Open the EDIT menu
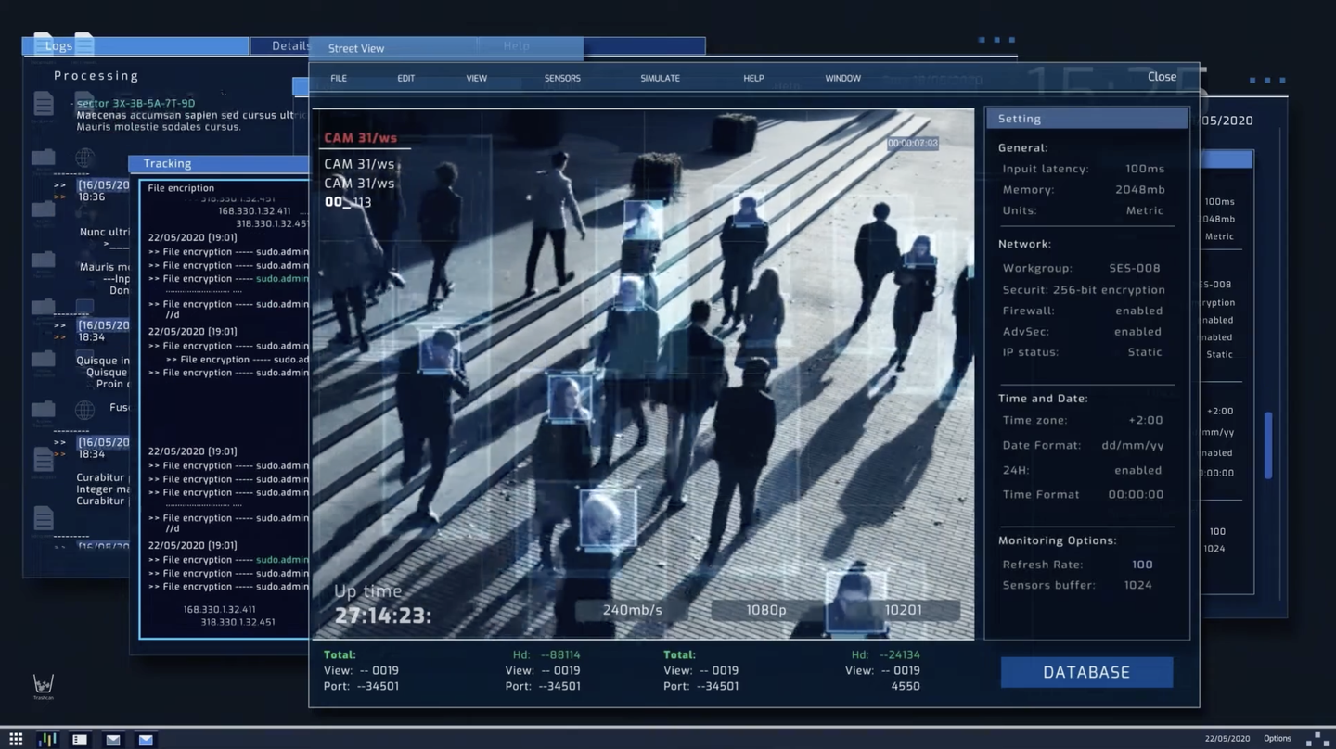The height and width of the screenshot is (749, 1336). (x=406, y=78)
